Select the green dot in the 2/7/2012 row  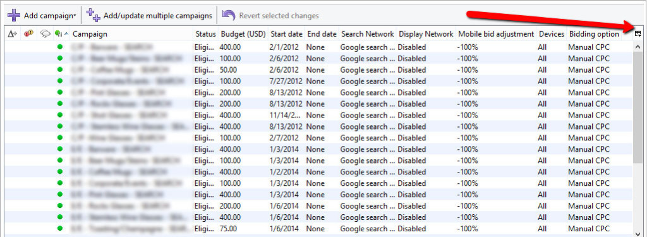point(60,138)
